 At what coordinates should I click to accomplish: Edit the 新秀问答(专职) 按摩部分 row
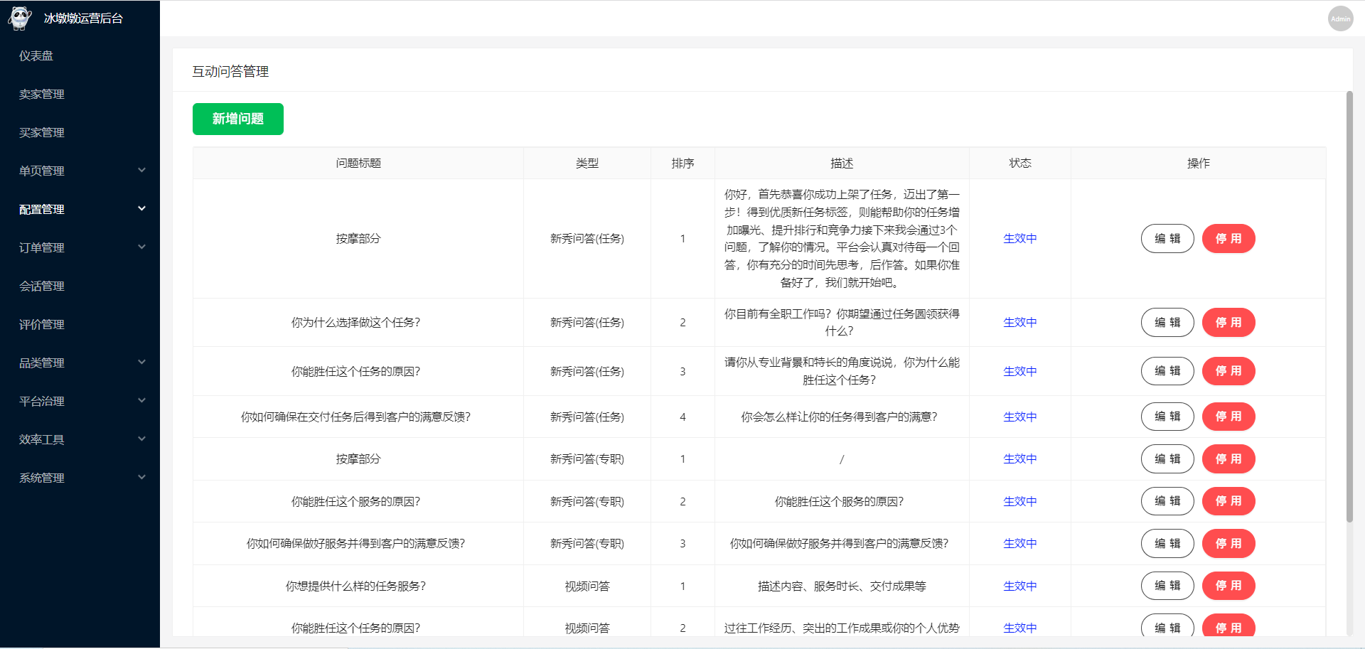[x=1167, y=459]
